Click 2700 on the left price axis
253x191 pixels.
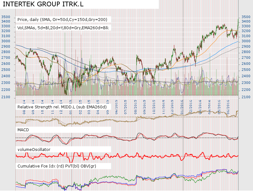pos(6,58)
